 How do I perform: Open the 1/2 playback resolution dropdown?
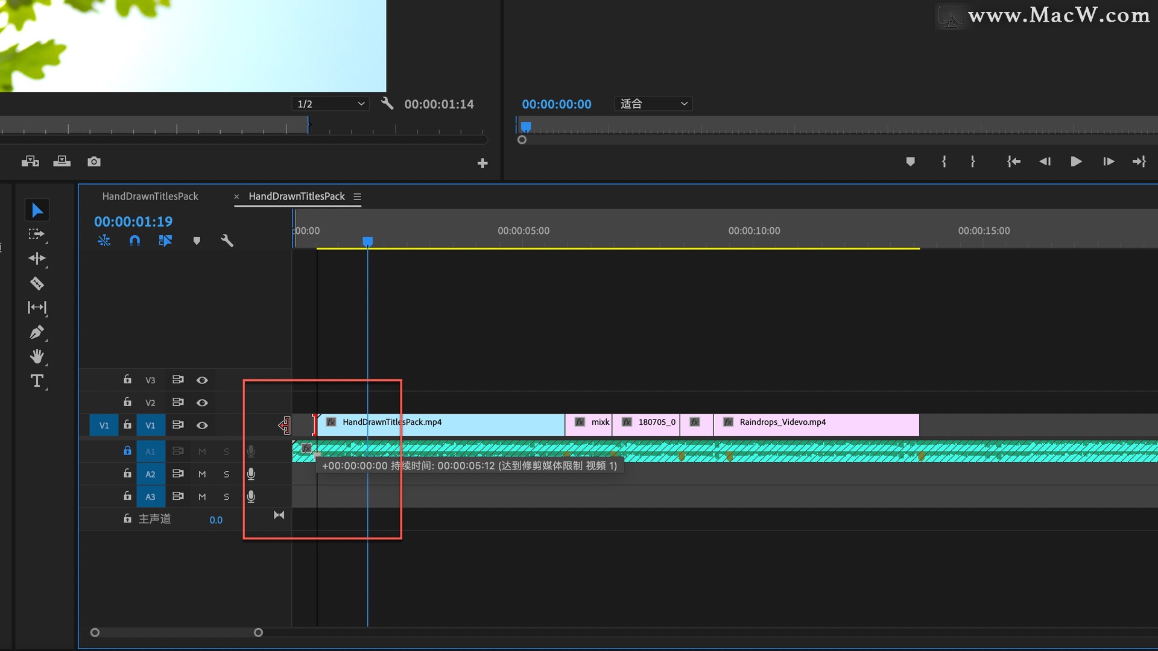point(331,104)
